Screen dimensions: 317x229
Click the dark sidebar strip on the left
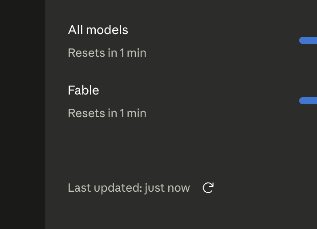[x=23, y=114]
